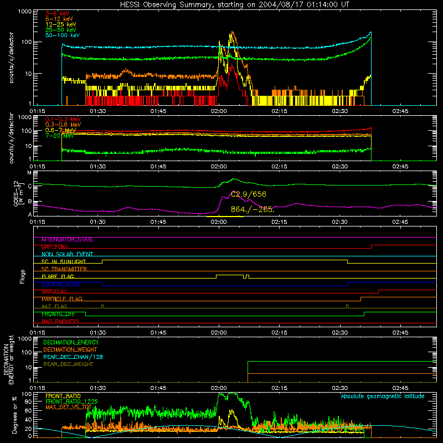
Task: Select the ATTENUATOR_STATE flag label
Action: (67, 240)
